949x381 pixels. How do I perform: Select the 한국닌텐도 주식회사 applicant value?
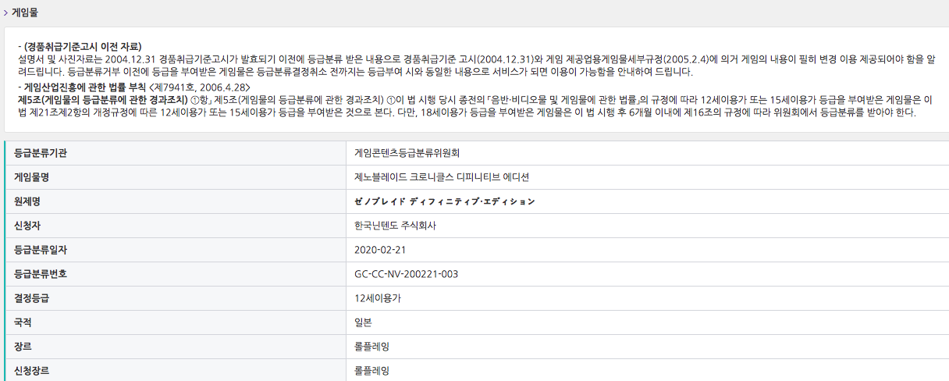395,226
